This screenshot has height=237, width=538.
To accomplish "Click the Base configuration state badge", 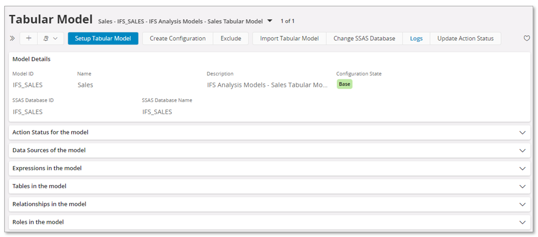I will coord(344,84).
